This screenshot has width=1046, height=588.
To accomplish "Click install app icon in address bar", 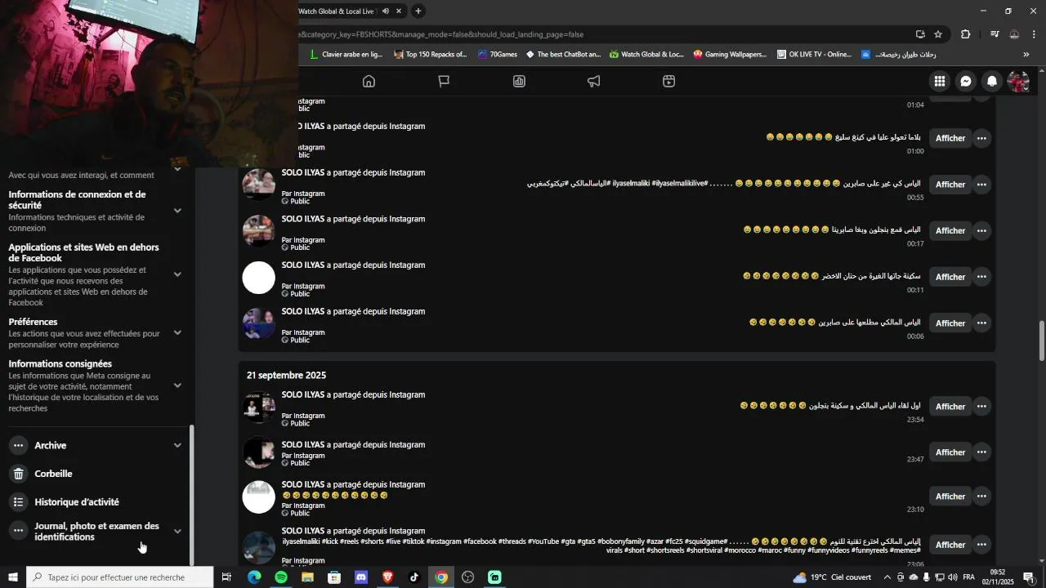I will [920, 34].
